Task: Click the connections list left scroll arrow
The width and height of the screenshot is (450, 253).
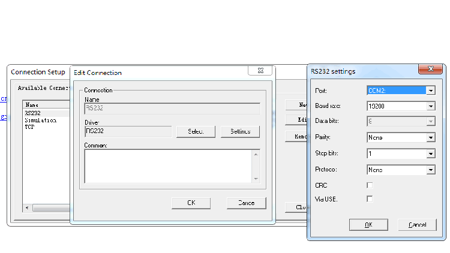Action: click(27, 208)
